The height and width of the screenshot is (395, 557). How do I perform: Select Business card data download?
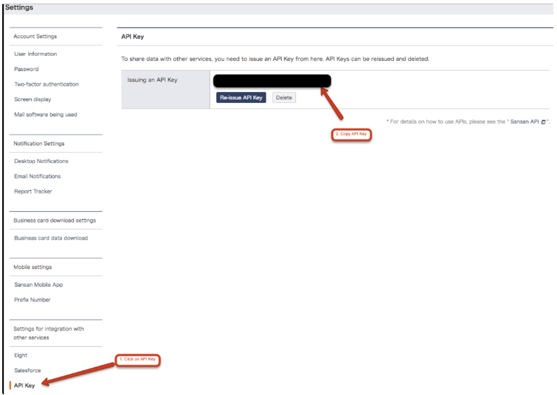(51, 238)
